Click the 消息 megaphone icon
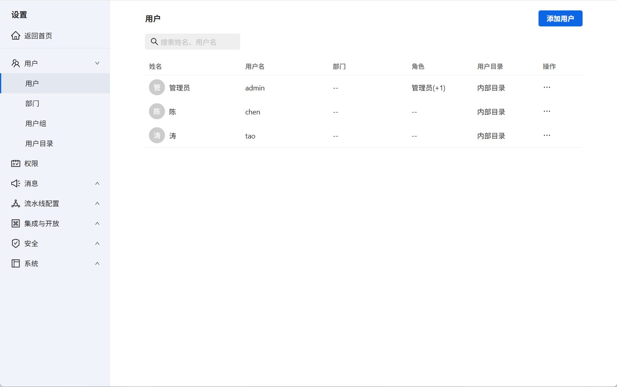617x387 pixels. pos(16,183)
